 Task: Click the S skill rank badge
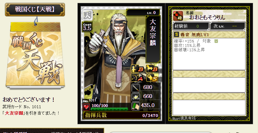coord(176,34)
